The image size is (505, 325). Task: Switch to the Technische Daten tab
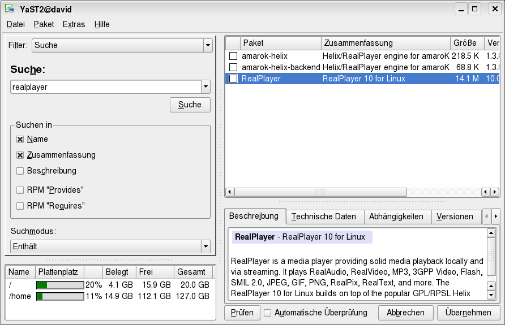[x=324, y=216]
